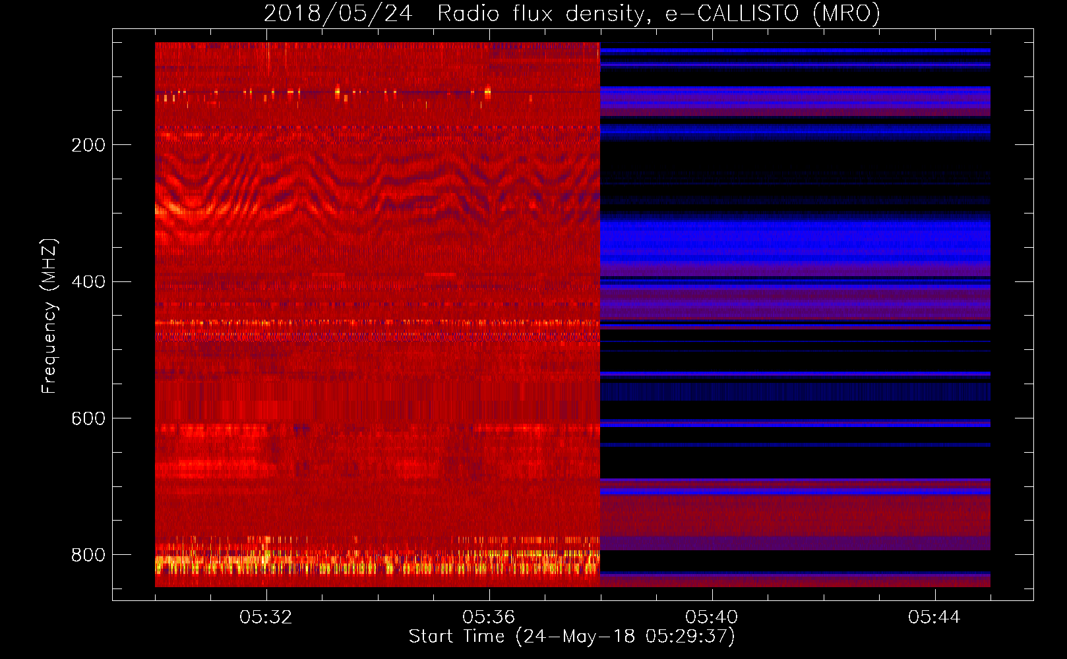This screenshot has height=659, width=1067.
Task: Click the 05:32 time tick label
Action: 266,617
